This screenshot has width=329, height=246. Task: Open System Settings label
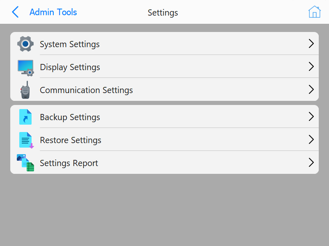[x=70, y=44]
